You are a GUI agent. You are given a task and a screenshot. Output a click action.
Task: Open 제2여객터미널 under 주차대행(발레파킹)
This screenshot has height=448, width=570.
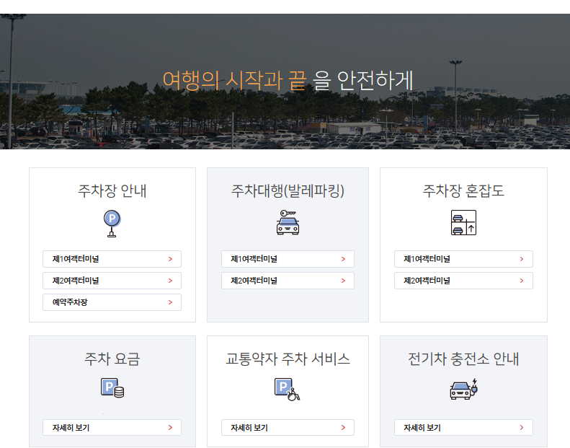tap(288, 281)
